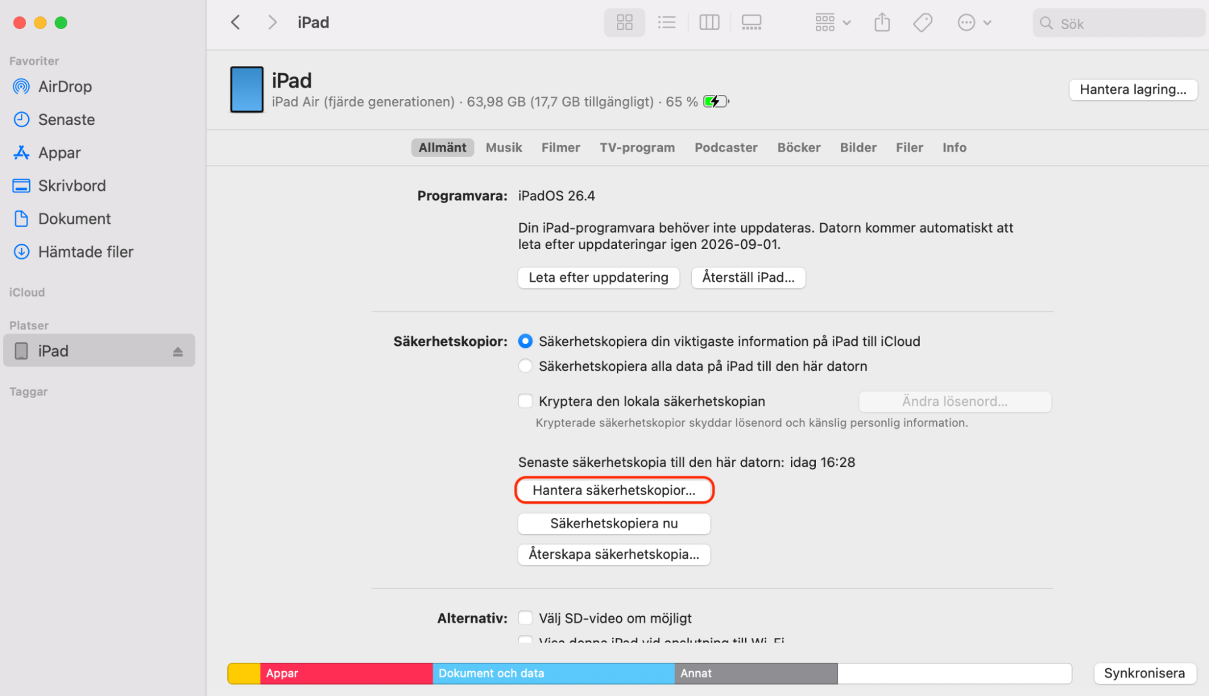Click Återställ iPad button

coord(748,278)
